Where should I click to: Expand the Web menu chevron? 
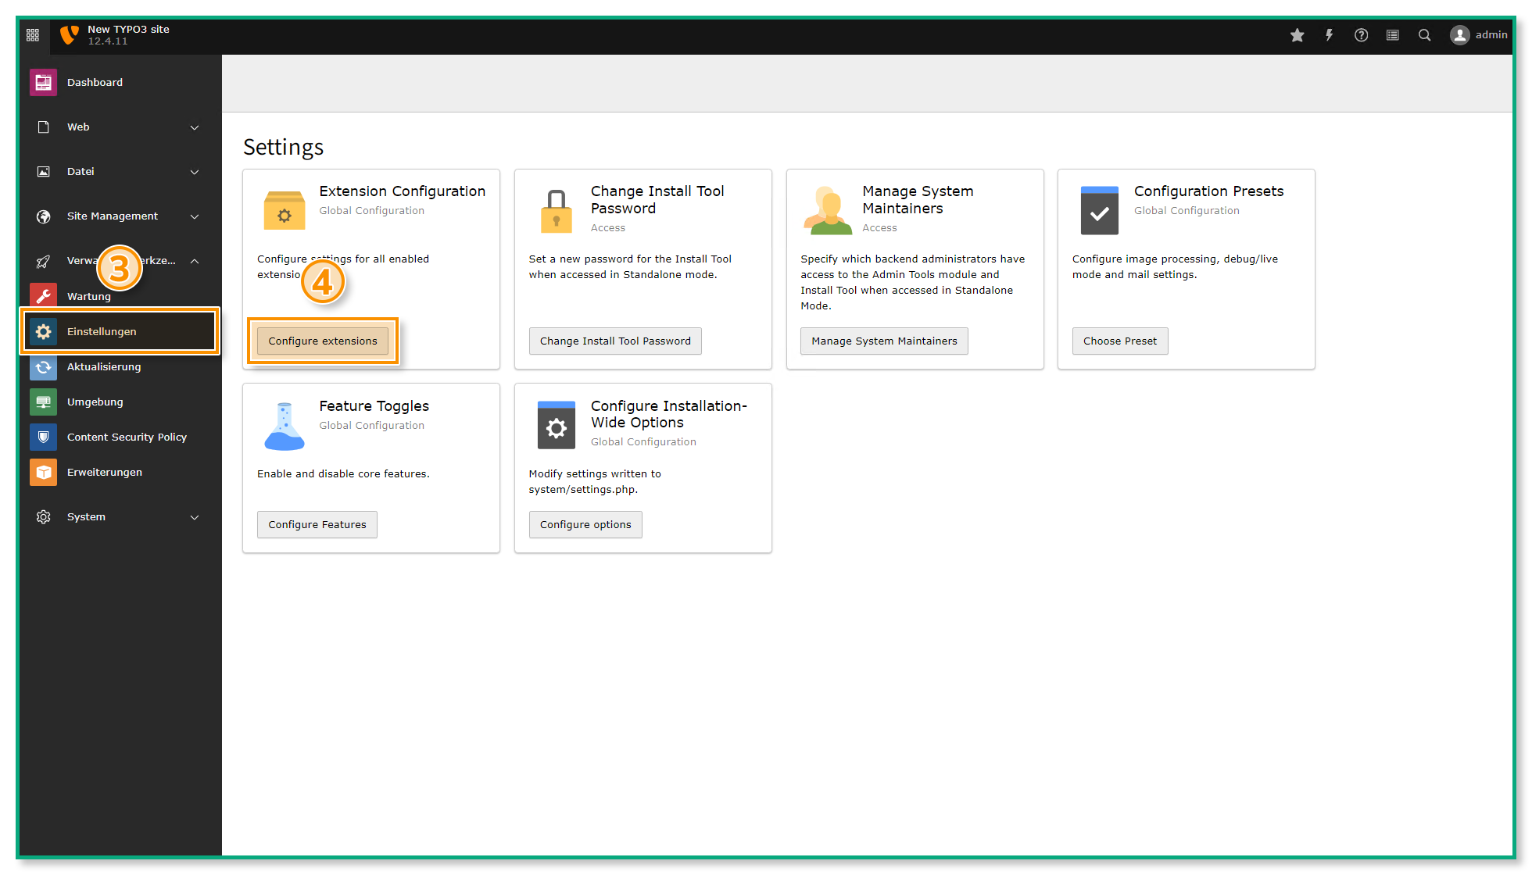pyautogui.click(x=195, y=127)
